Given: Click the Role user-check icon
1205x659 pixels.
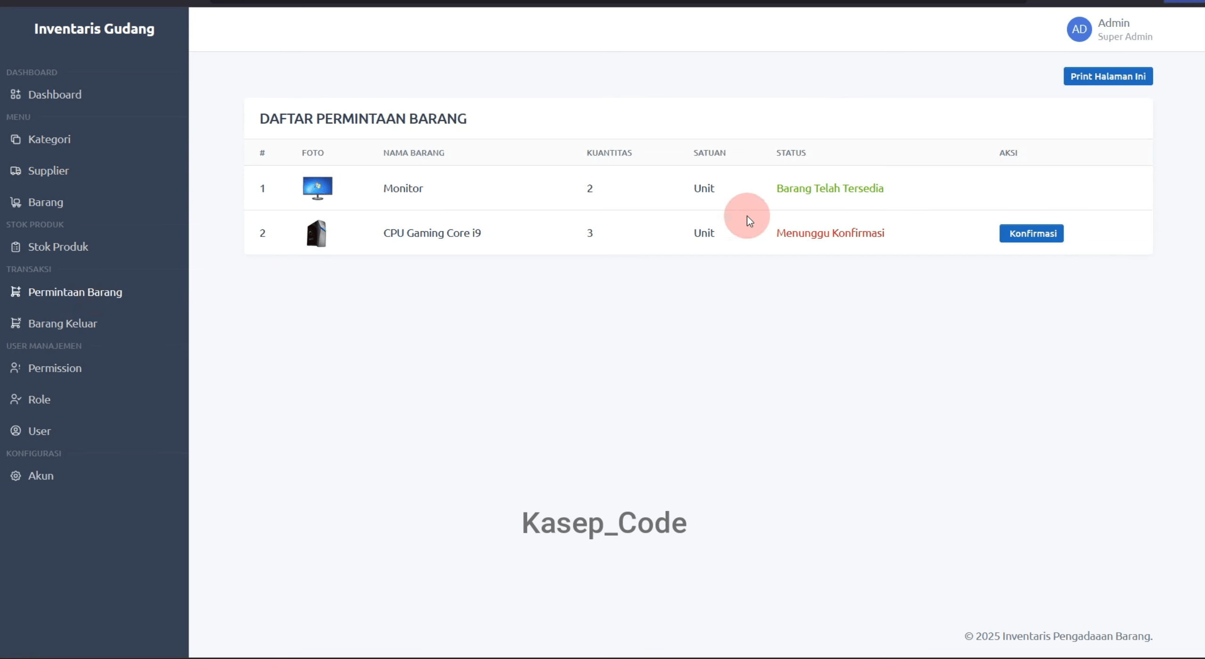Looking at the screenshot, I should click(16, 399).
